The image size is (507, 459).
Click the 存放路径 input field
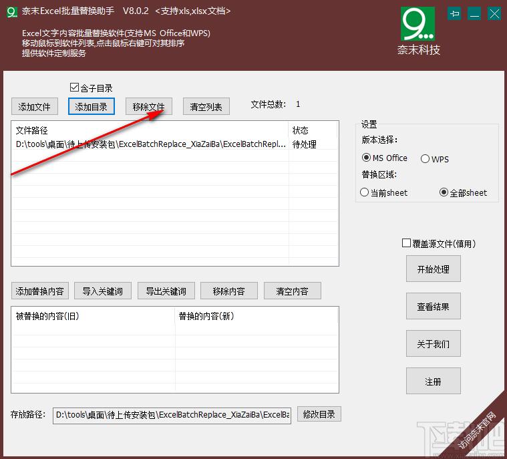pyautogui.click(x=172, y=415)
